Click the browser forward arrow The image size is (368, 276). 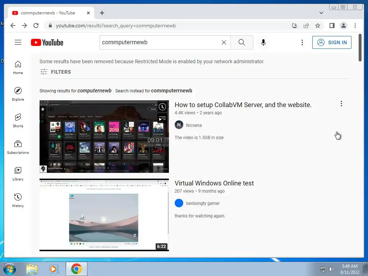click(24, 26)
